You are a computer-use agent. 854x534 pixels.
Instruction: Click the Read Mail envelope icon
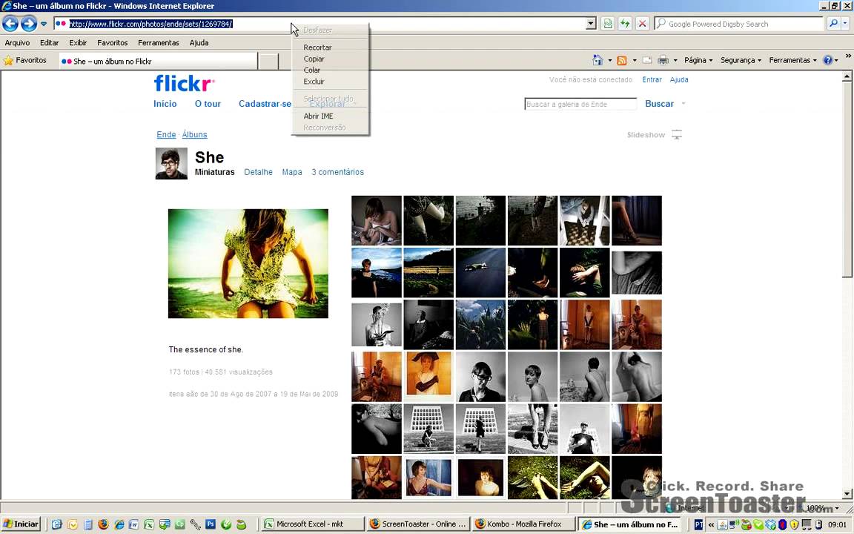pos(647,61)
